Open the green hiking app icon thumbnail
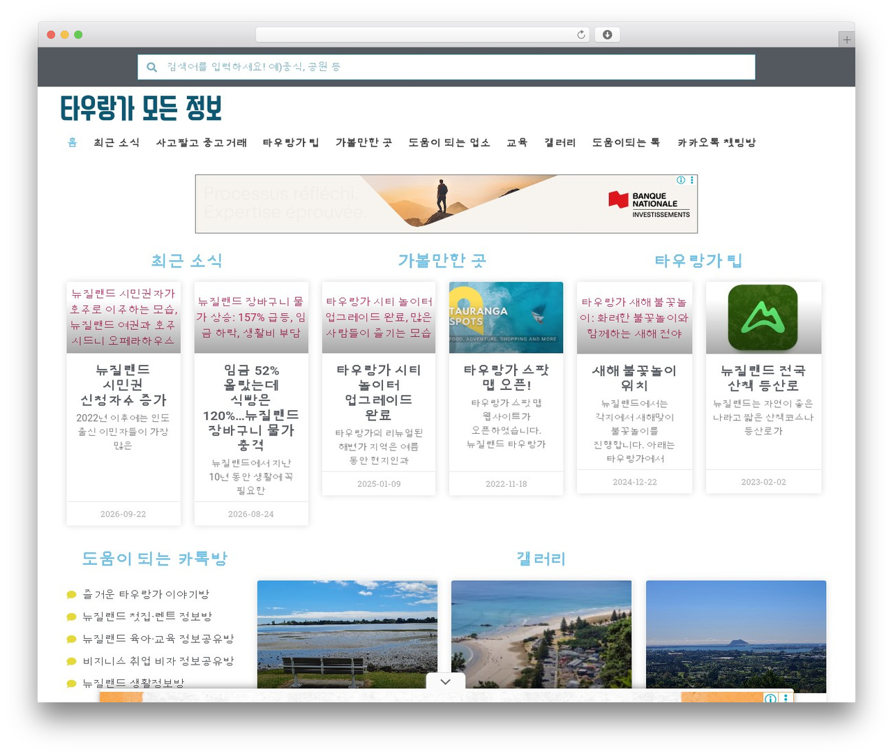Viewport: 893px width, 756px height. coord(763,317)
